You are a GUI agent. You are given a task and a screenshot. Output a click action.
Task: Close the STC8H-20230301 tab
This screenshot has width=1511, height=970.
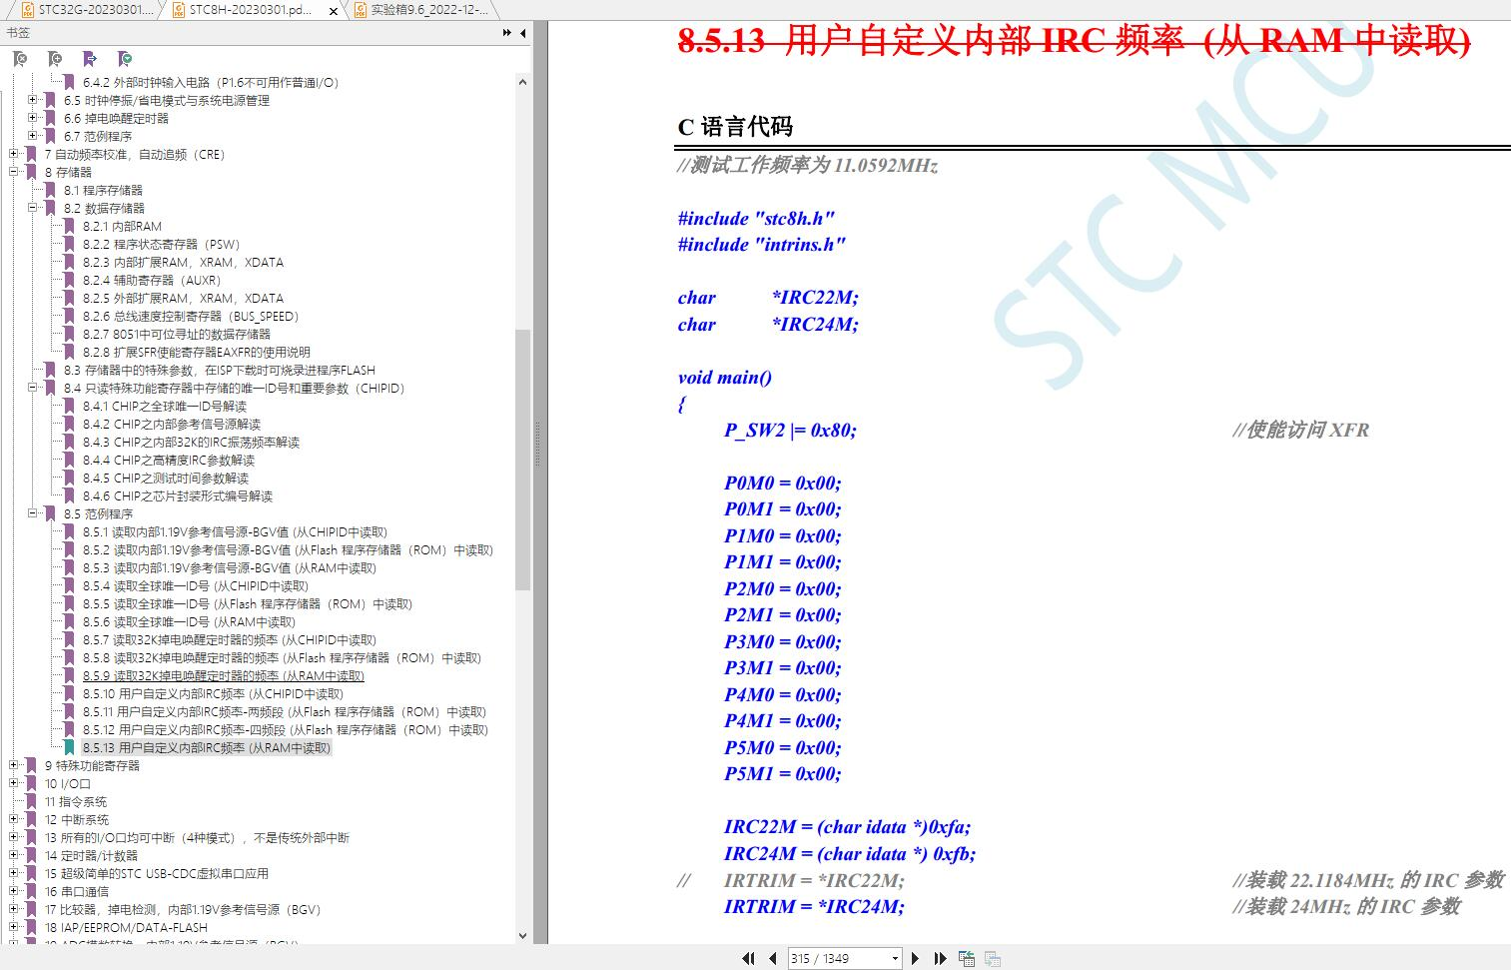click(333, 10)
